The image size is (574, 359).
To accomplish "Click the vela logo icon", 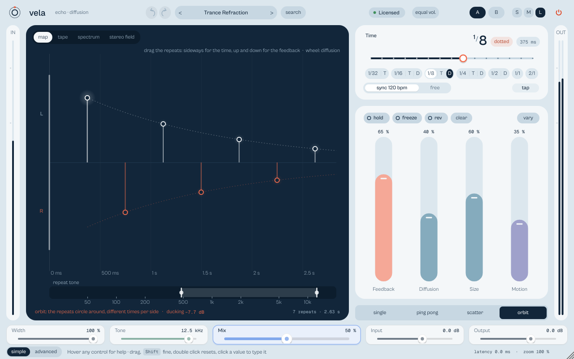I will tap(15, 13).
